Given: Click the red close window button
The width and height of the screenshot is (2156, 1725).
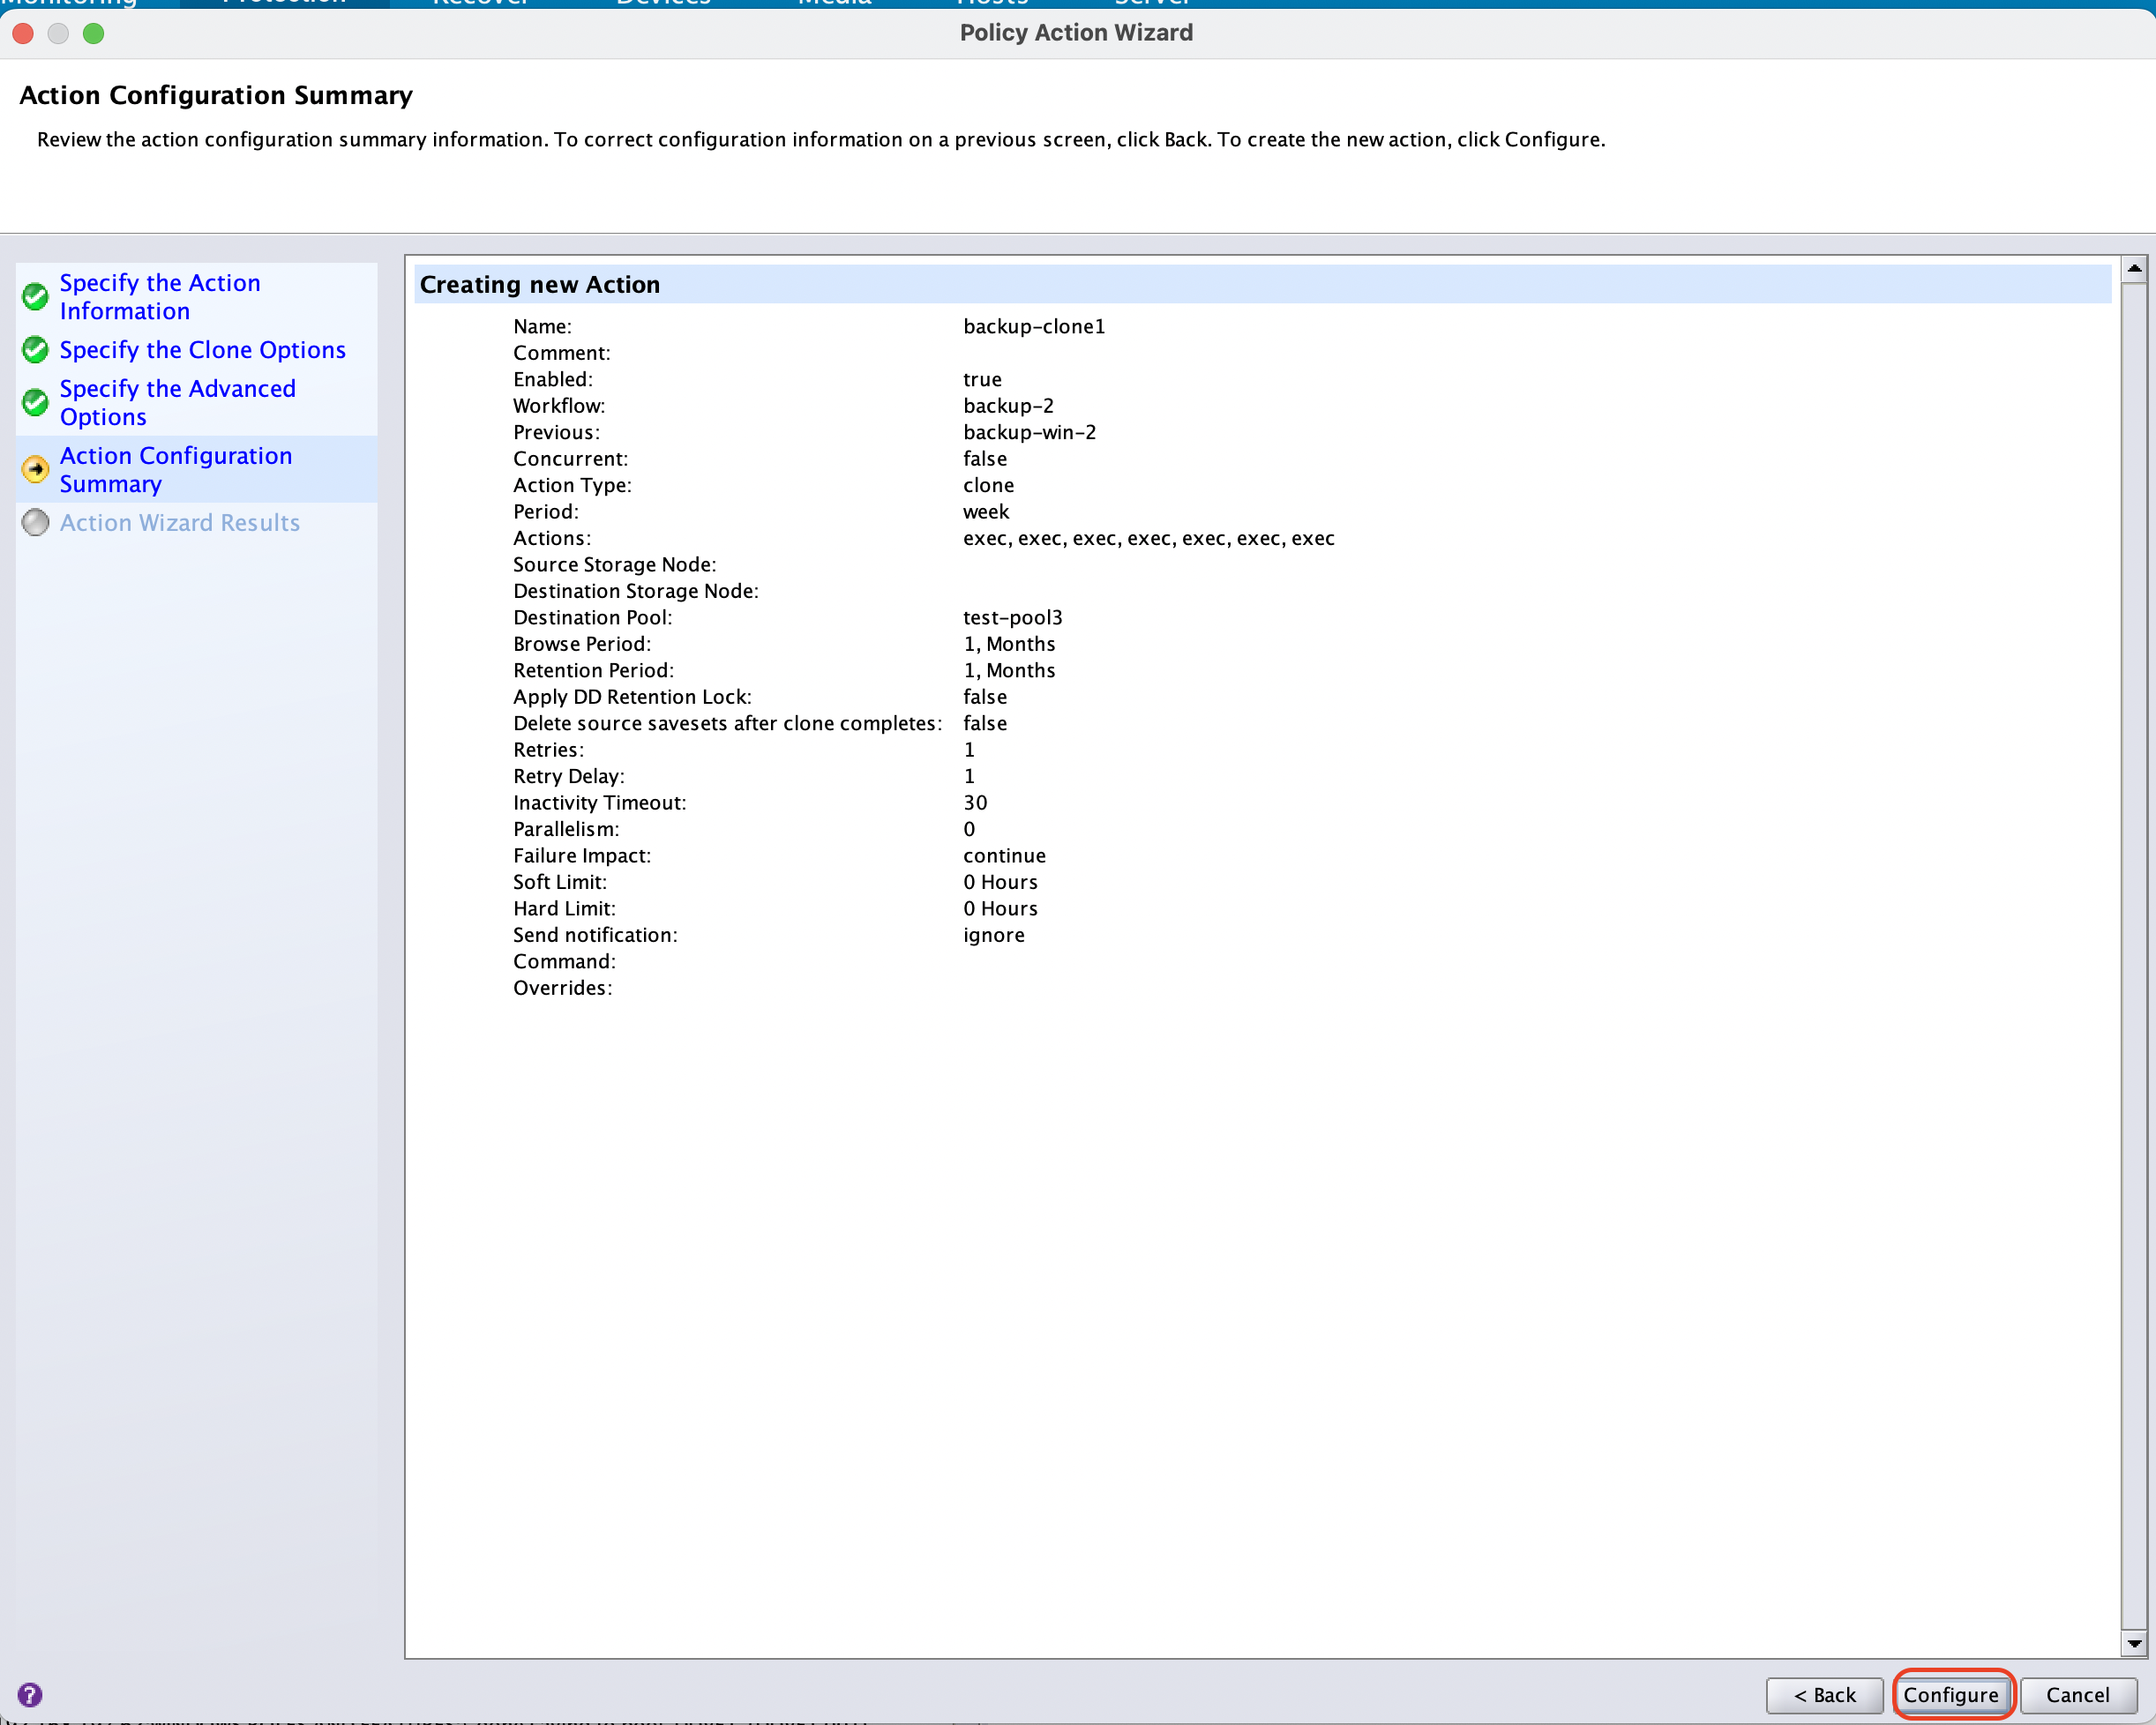Looking at the screenshot, I should pos(23,33).
